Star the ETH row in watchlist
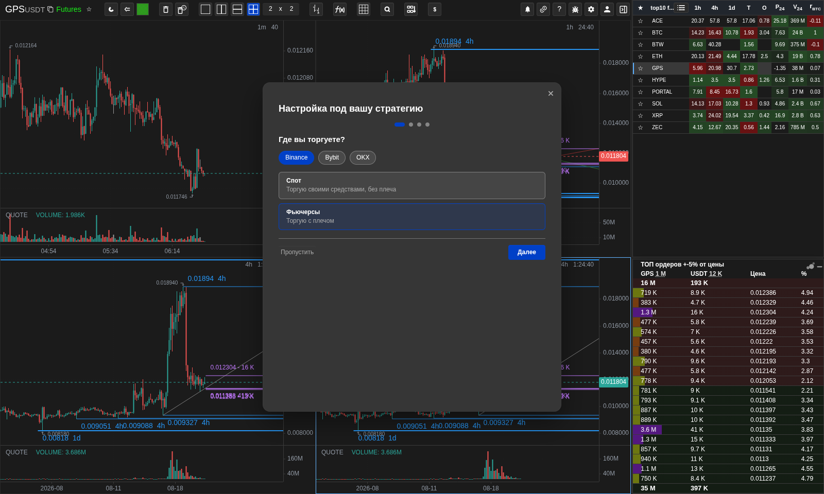 coord(640,57)
